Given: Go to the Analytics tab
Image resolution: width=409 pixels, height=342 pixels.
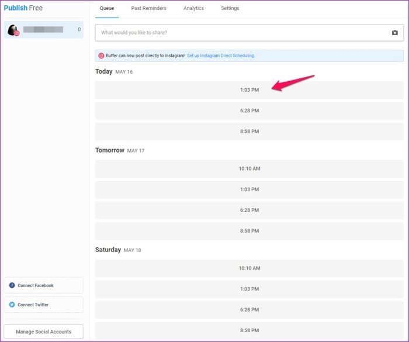Looking at the screenshot, I should tap(193, 8).
